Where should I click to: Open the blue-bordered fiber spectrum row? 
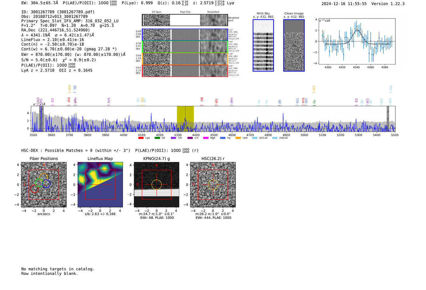pos(185,35)
